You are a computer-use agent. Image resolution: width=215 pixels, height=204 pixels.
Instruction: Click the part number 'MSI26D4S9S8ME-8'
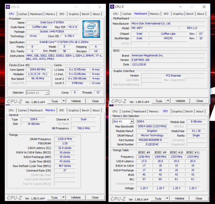coord(152,140)
